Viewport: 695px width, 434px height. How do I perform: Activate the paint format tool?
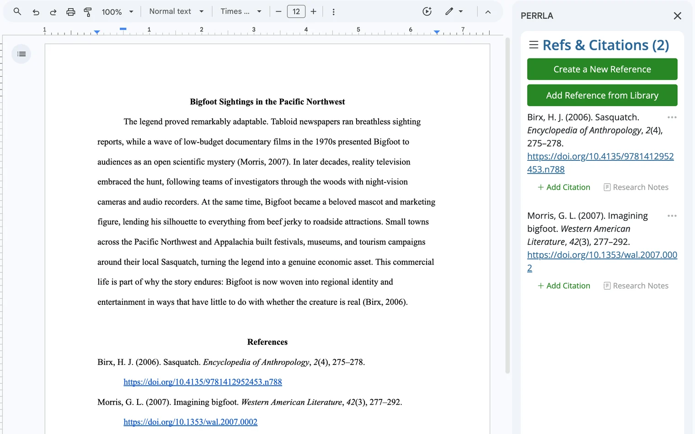click(x=88, y=12)
